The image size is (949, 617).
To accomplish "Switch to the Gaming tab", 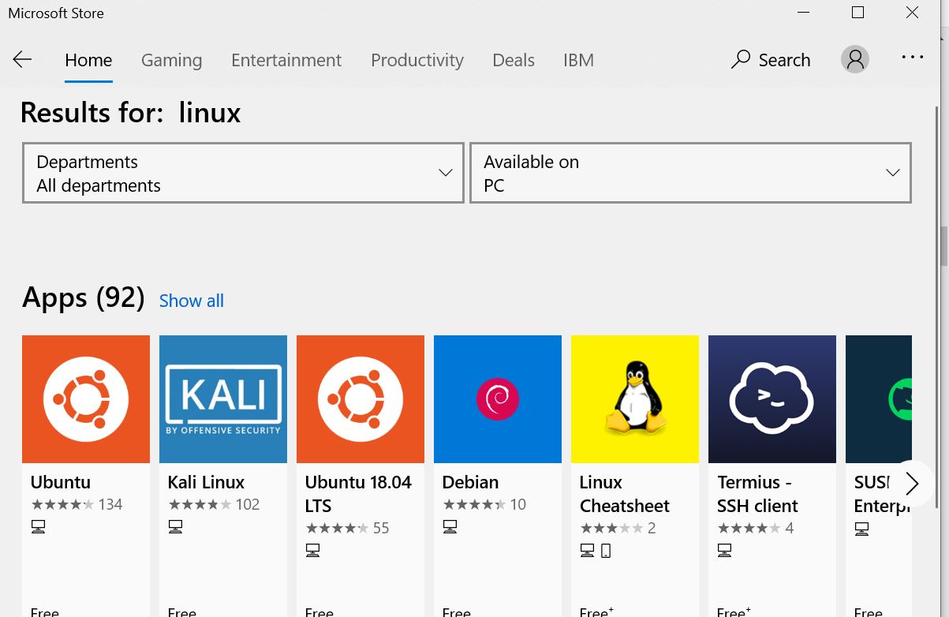I will 171,60.
